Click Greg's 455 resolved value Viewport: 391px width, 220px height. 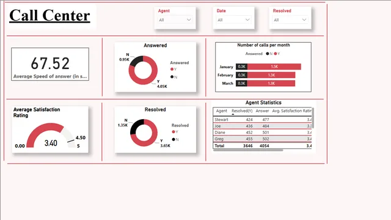coord(249,139)
